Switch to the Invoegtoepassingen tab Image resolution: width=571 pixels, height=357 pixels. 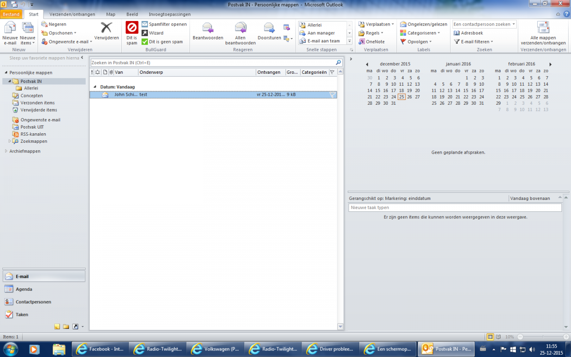click(170, 14)
